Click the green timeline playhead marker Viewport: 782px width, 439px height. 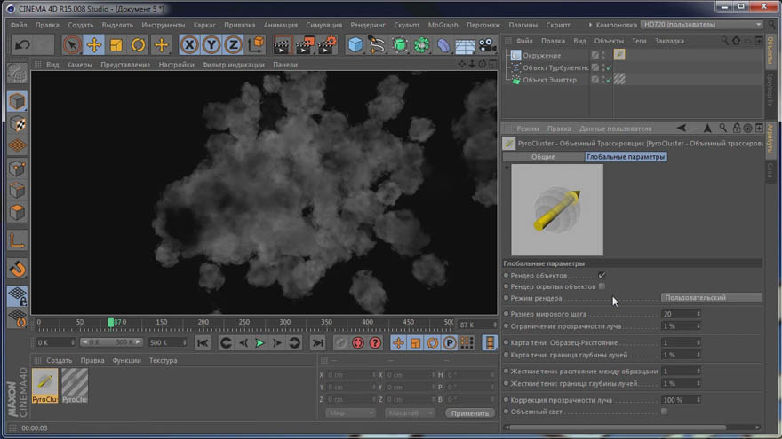(111, 323)
